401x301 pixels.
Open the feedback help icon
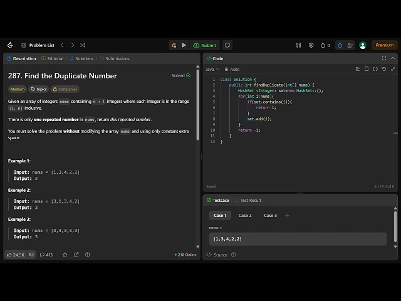(88, 255)
